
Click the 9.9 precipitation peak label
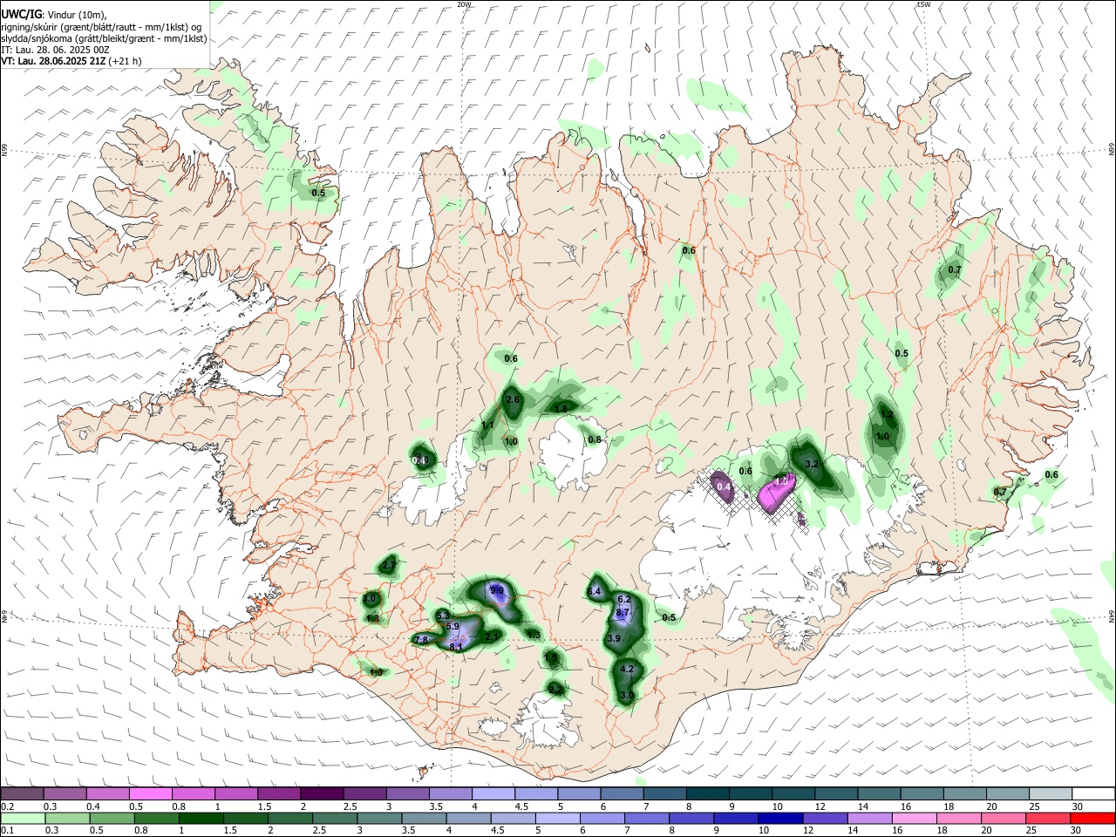click(497, 590)
